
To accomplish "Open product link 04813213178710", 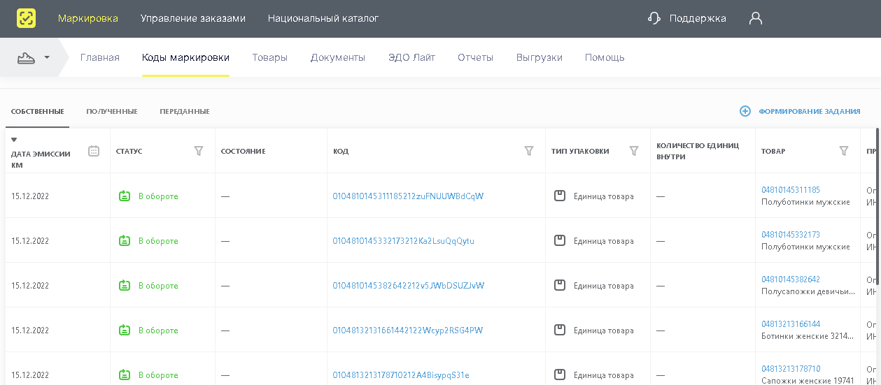I will [x=791, y=369].
